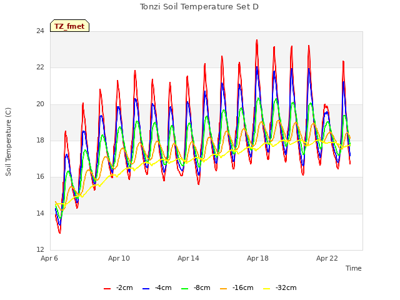Click the Apr 10 x-axis tick label
This screenshot has width=400, height=300.
click(119, 258)
